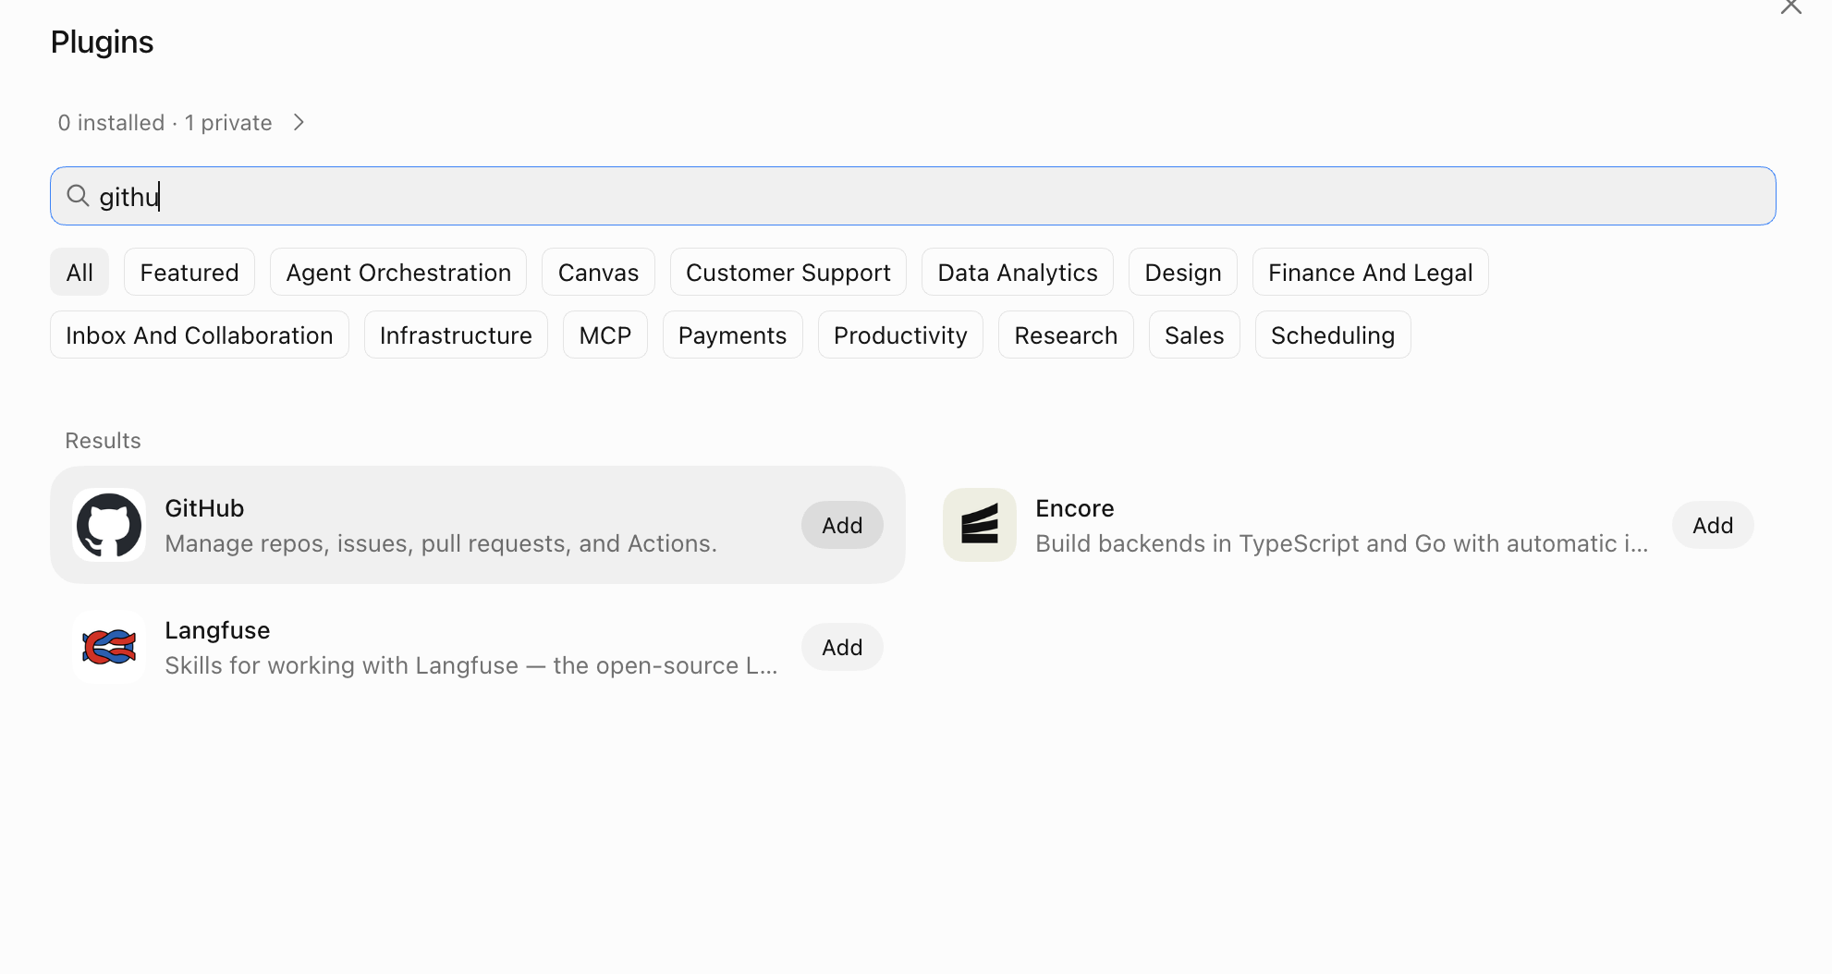Select the MCP filter chip
The height and width of the screenshot is (974, 1832).
tap(605, 335)
